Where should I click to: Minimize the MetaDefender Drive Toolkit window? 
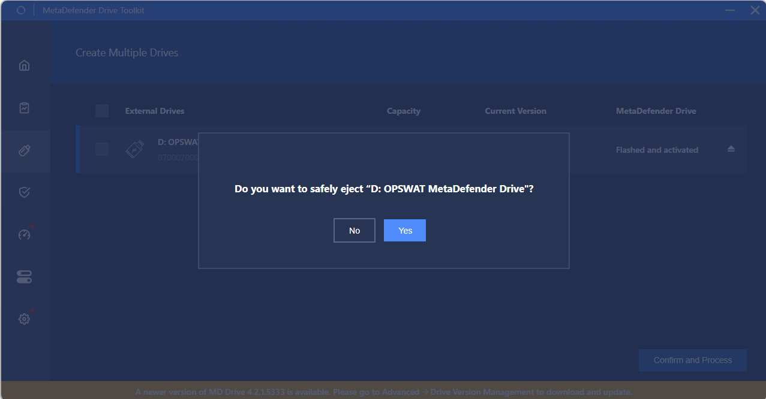(730, 10)
